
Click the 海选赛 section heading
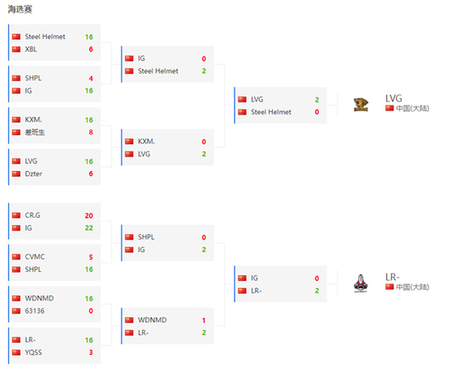point(20,9)
